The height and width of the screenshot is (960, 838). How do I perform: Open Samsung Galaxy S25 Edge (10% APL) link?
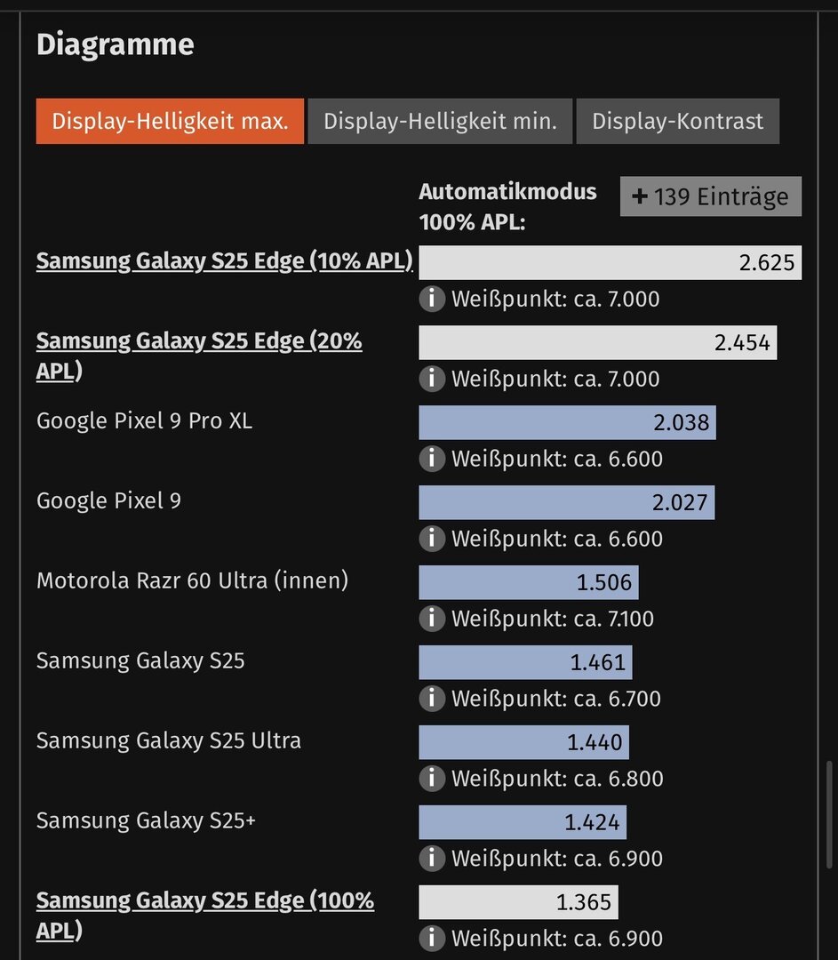coord(224,261)
